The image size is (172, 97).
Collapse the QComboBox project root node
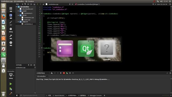16,7
